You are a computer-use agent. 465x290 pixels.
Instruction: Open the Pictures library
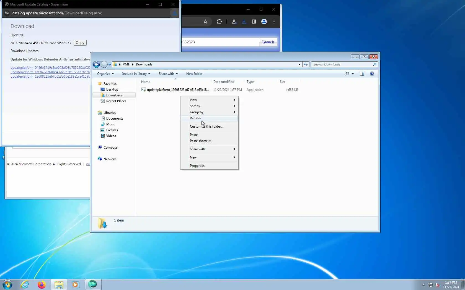pos(112,130)
